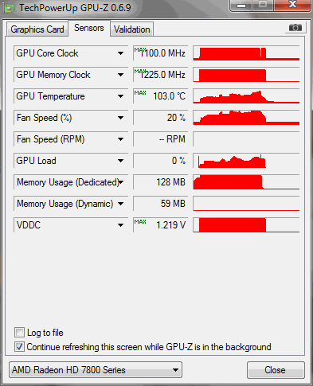This screenshot has height=386, width=313.
Task: Click the Close button
Action: (x=276, y=370)
